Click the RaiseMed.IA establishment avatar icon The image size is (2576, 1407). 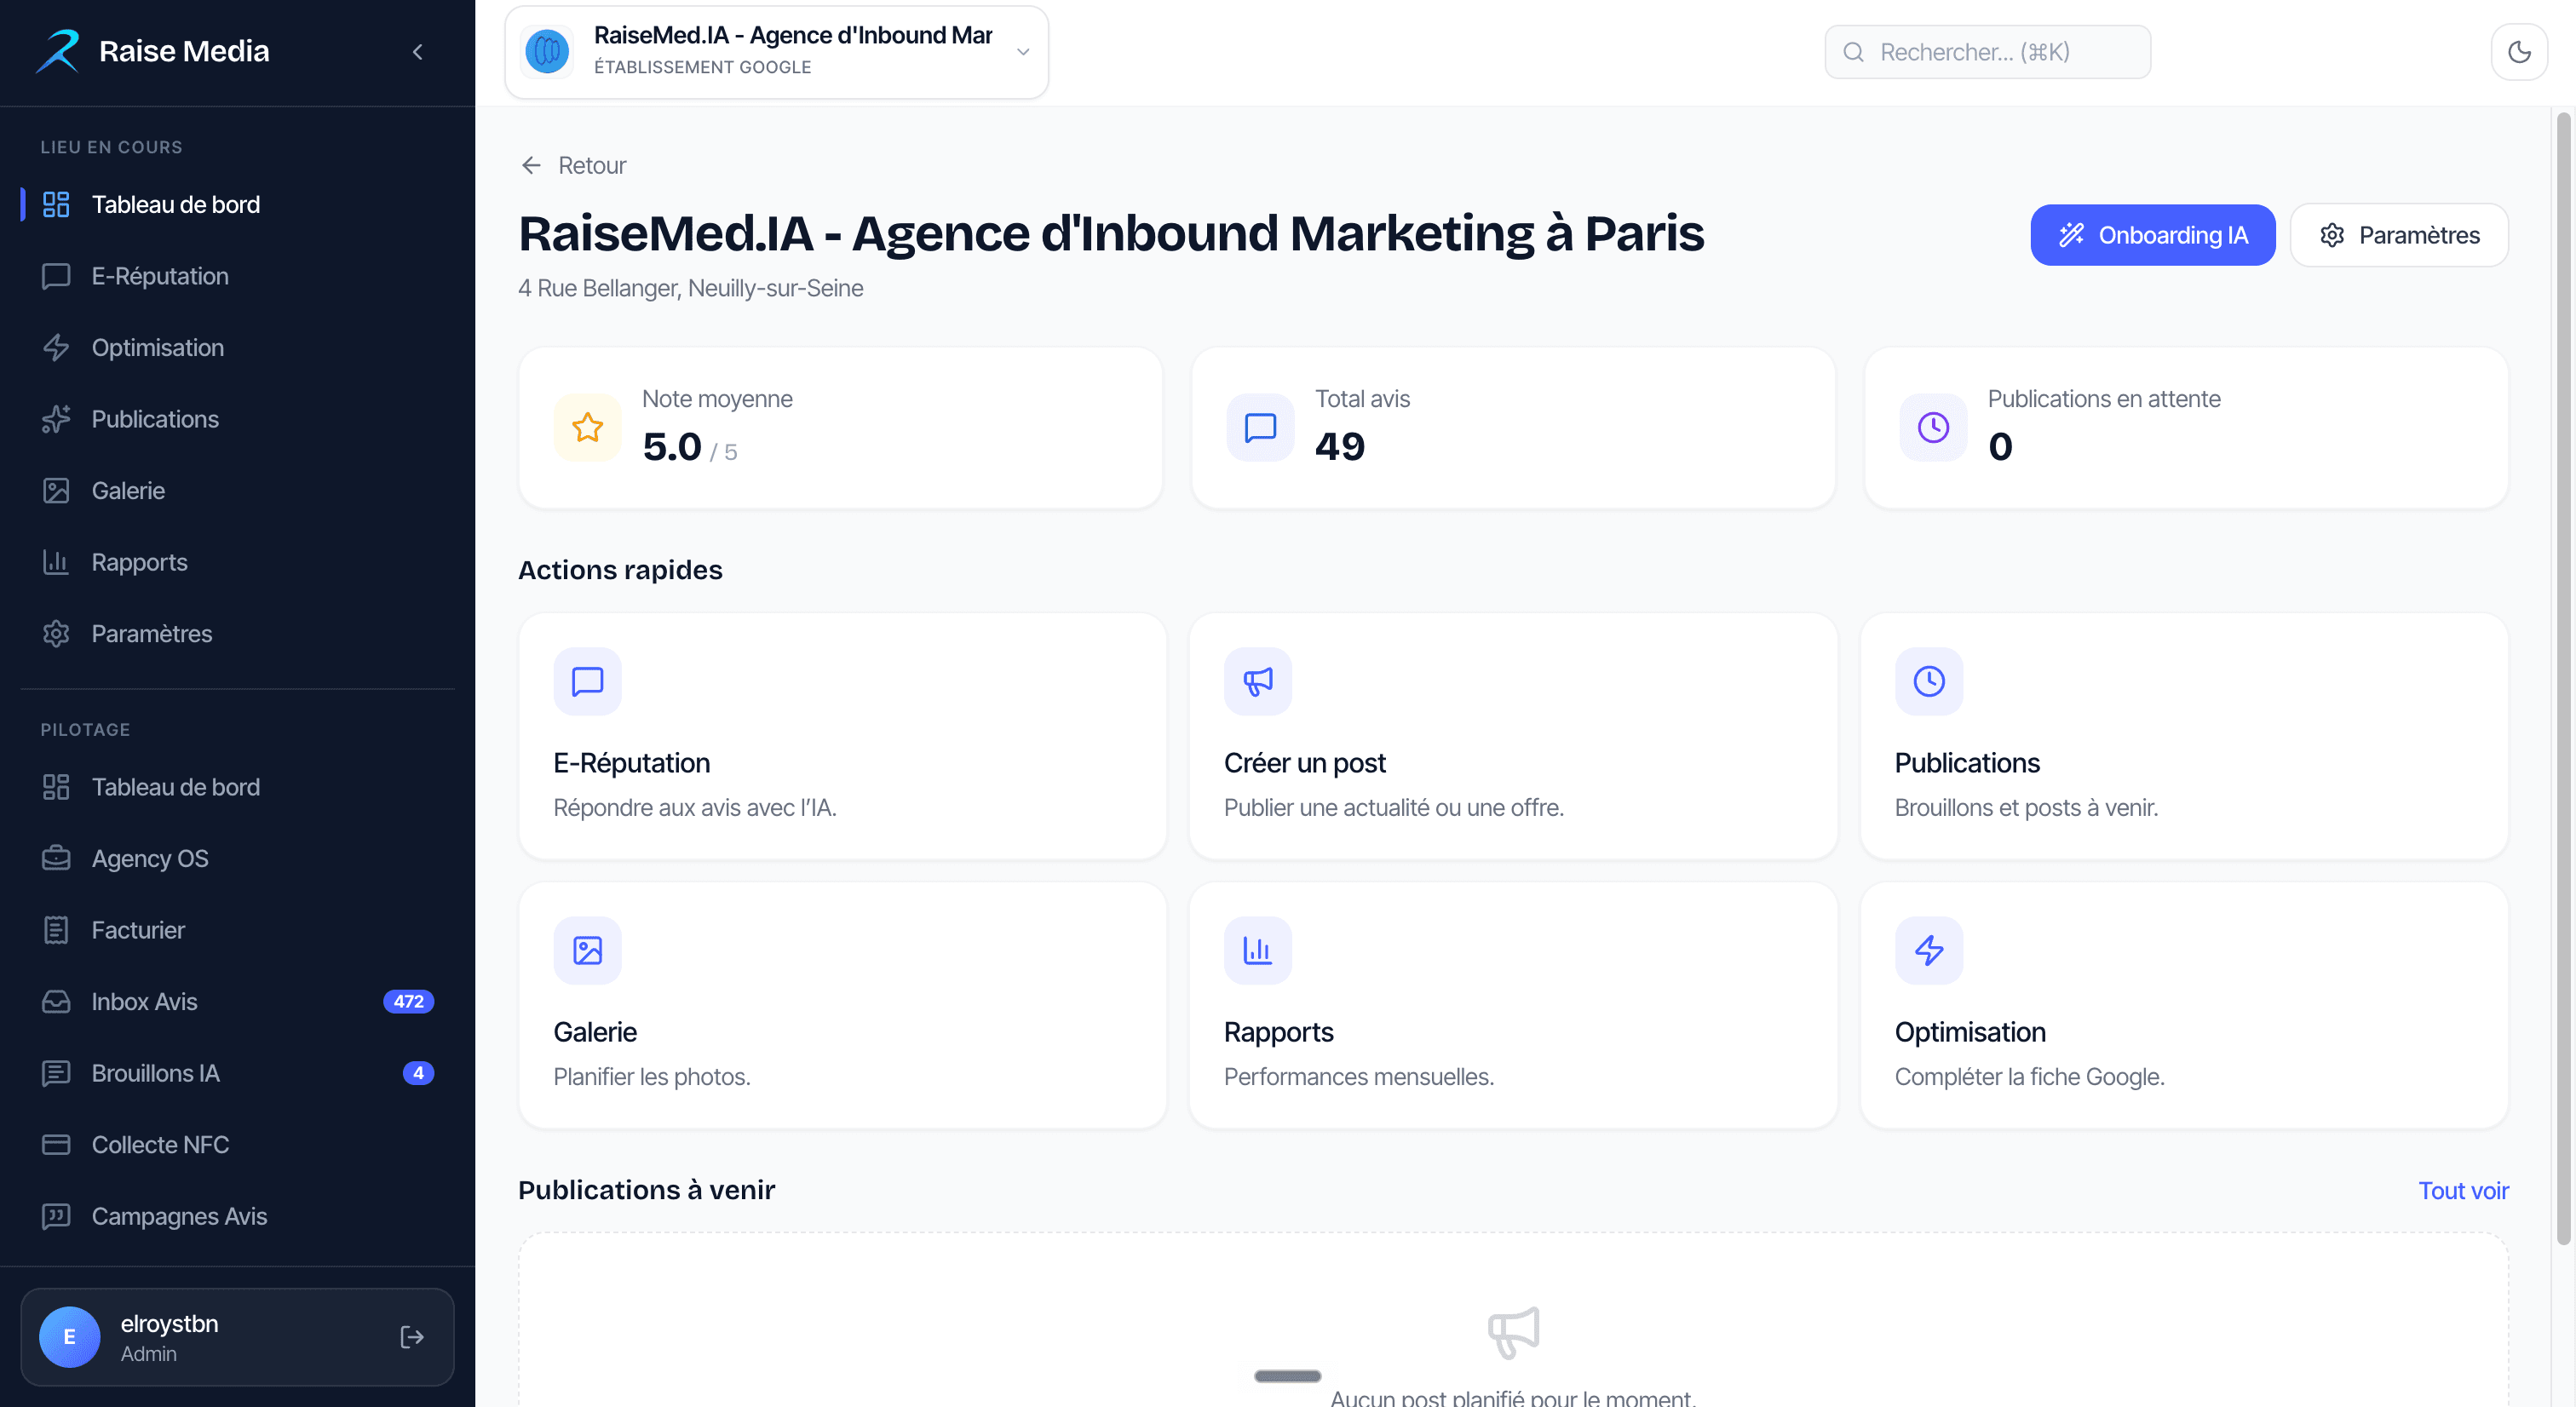[547, 51]
